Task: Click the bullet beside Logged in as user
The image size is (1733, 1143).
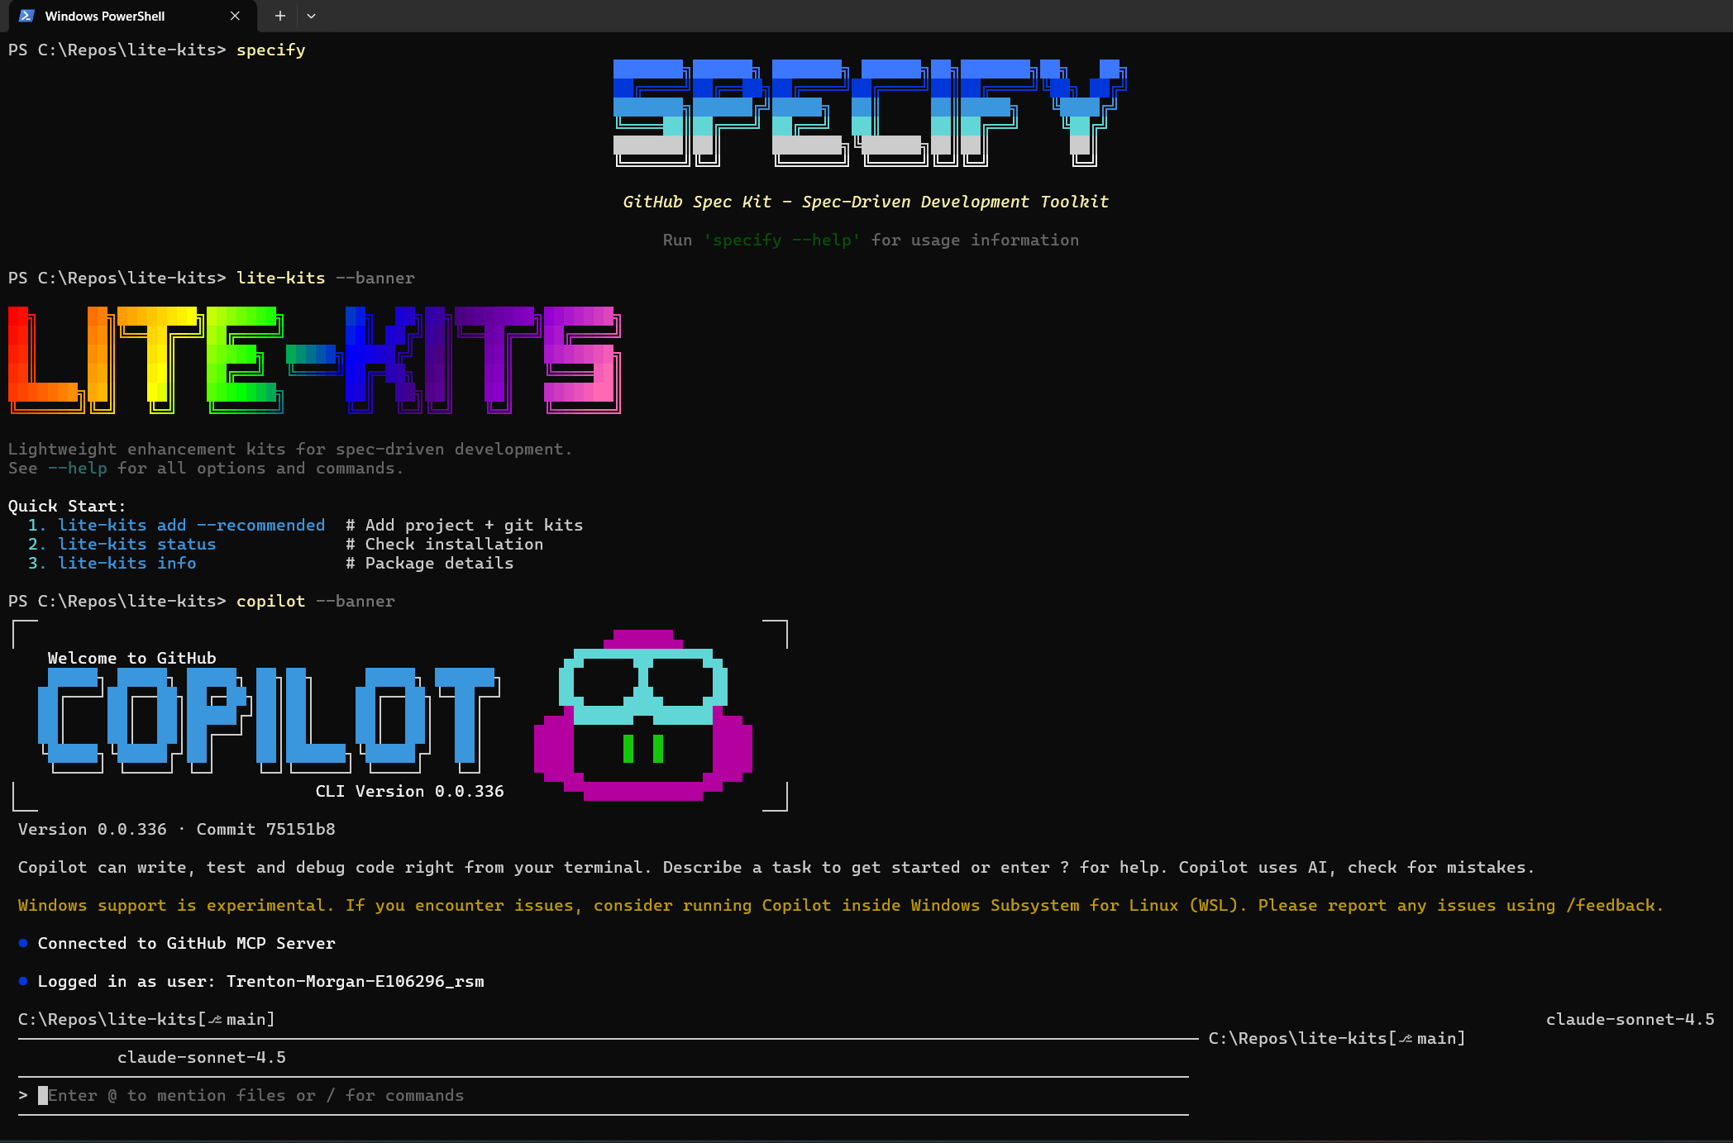Action: [x=23, y=981]
